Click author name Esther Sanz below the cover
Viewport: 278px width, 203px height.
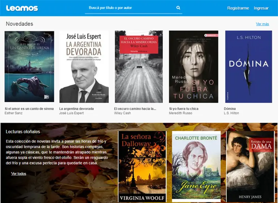point(13,113)
